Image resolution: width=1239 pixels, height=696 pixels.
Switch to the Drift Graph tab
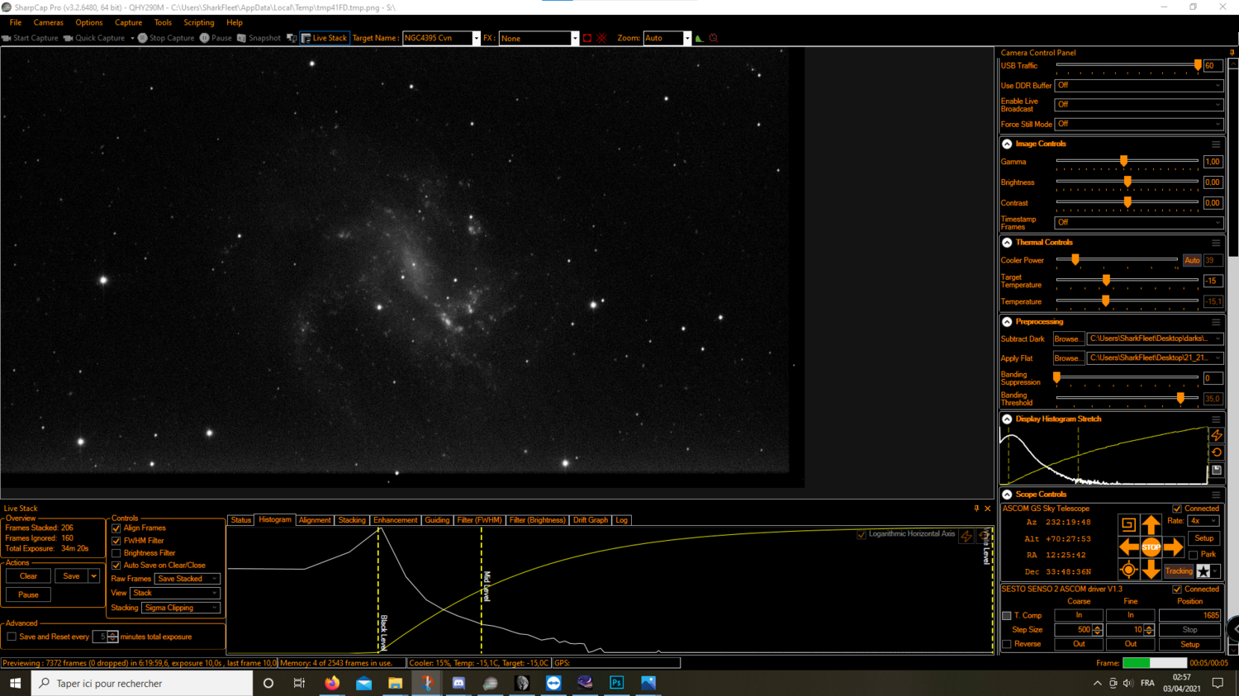pos(590,520)
